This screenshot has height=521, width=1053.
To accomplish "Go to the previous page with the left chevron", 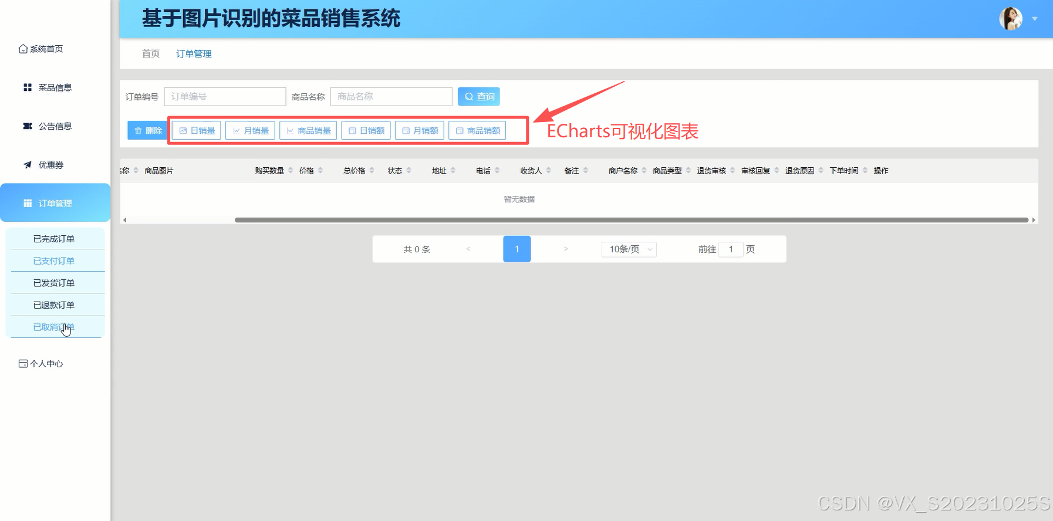I will click(468, 249).
